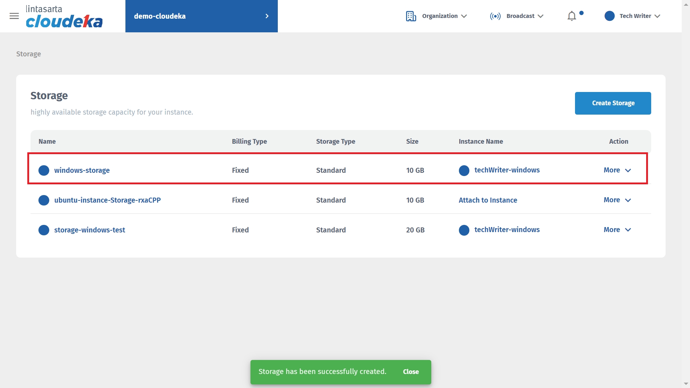Expand the More dropdown for windows-storage
The width and height of the screenshot is (690, 388).
[617, 170]
